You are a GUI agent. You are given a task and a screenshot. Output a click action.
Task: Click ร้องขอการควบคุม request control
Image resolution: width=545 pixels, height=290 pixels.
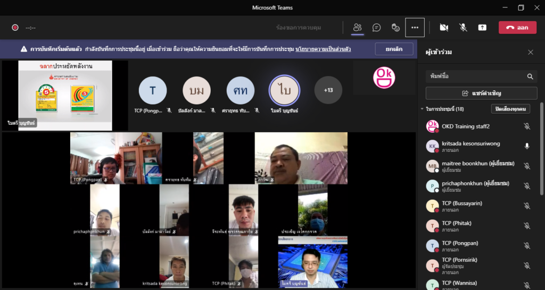[x=299, y=28]
